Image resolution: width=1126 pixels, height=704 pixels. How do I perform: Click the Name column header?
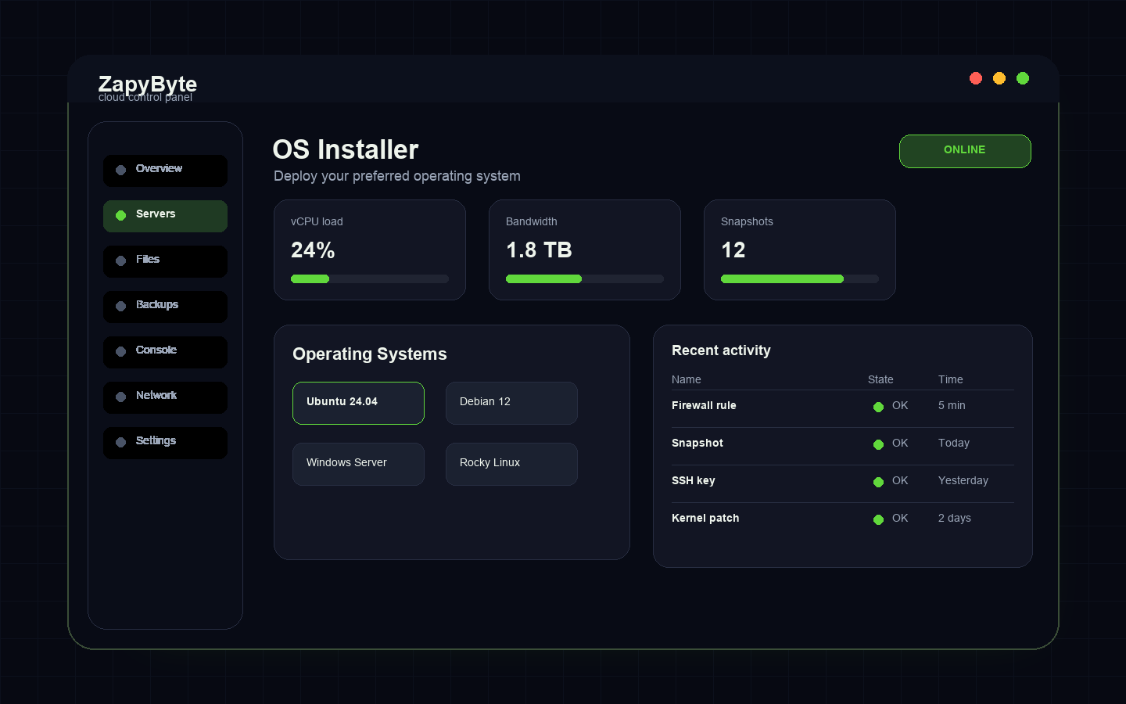click(687, 379)
